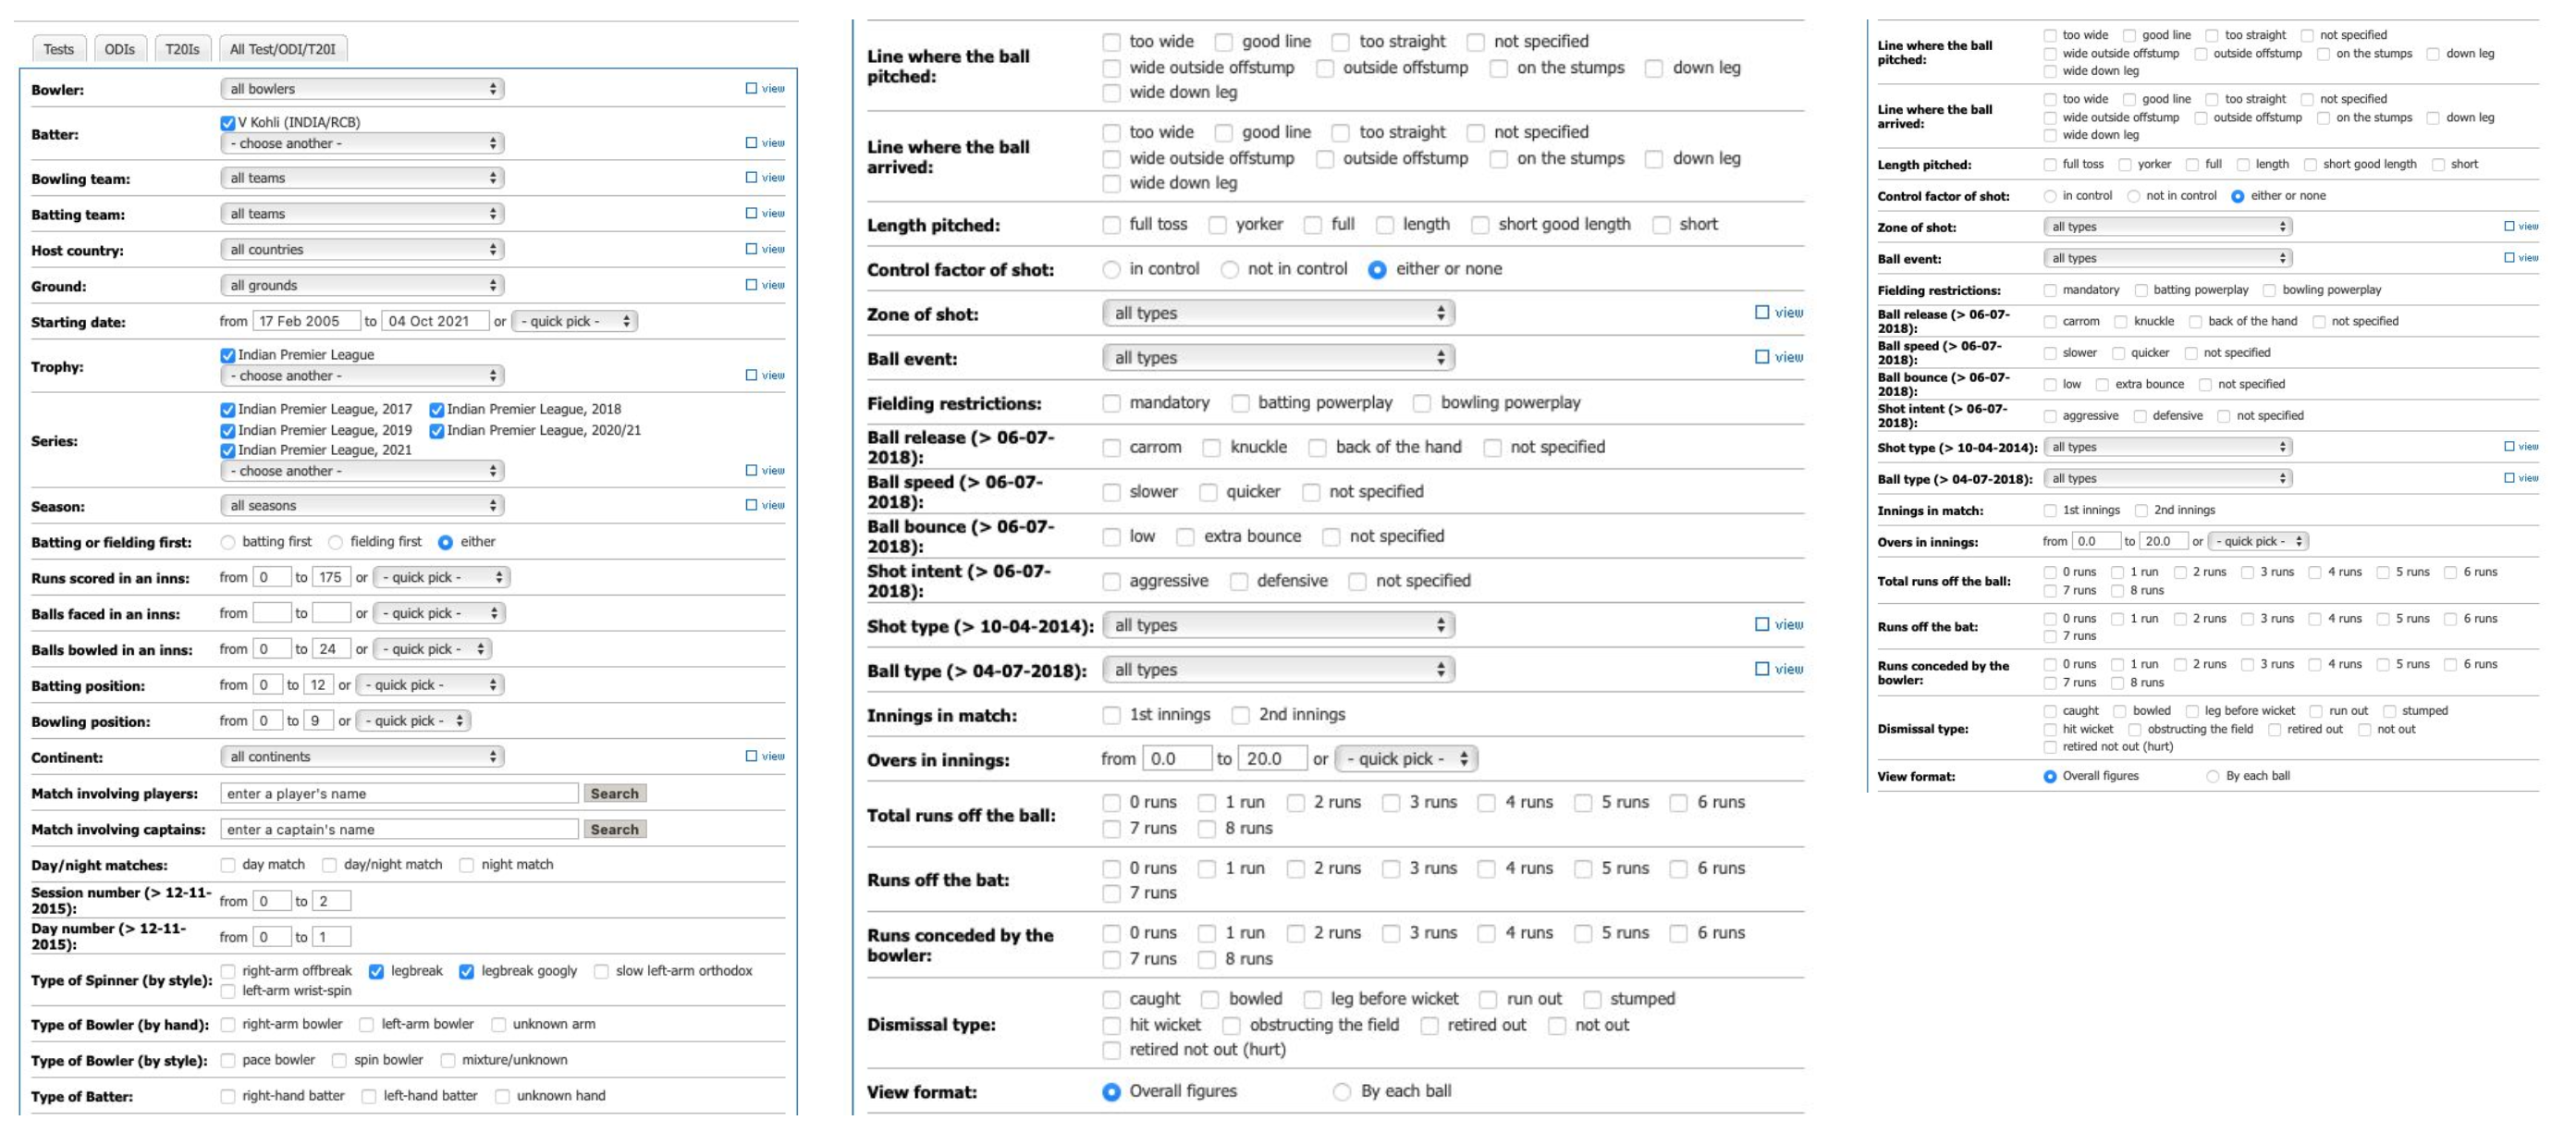Open the view icon beside Ground
Image resolution: width=2576 pixels, height=1145 pixels.
765,285
